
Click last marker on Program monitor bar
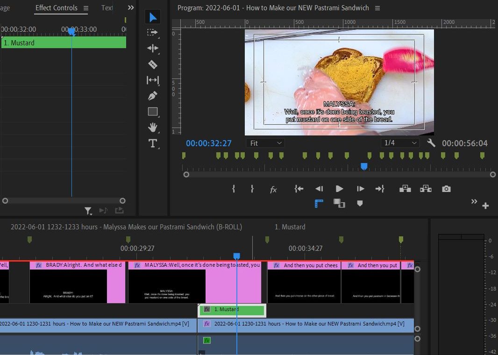pyautogui.click(x=482, y=155)
